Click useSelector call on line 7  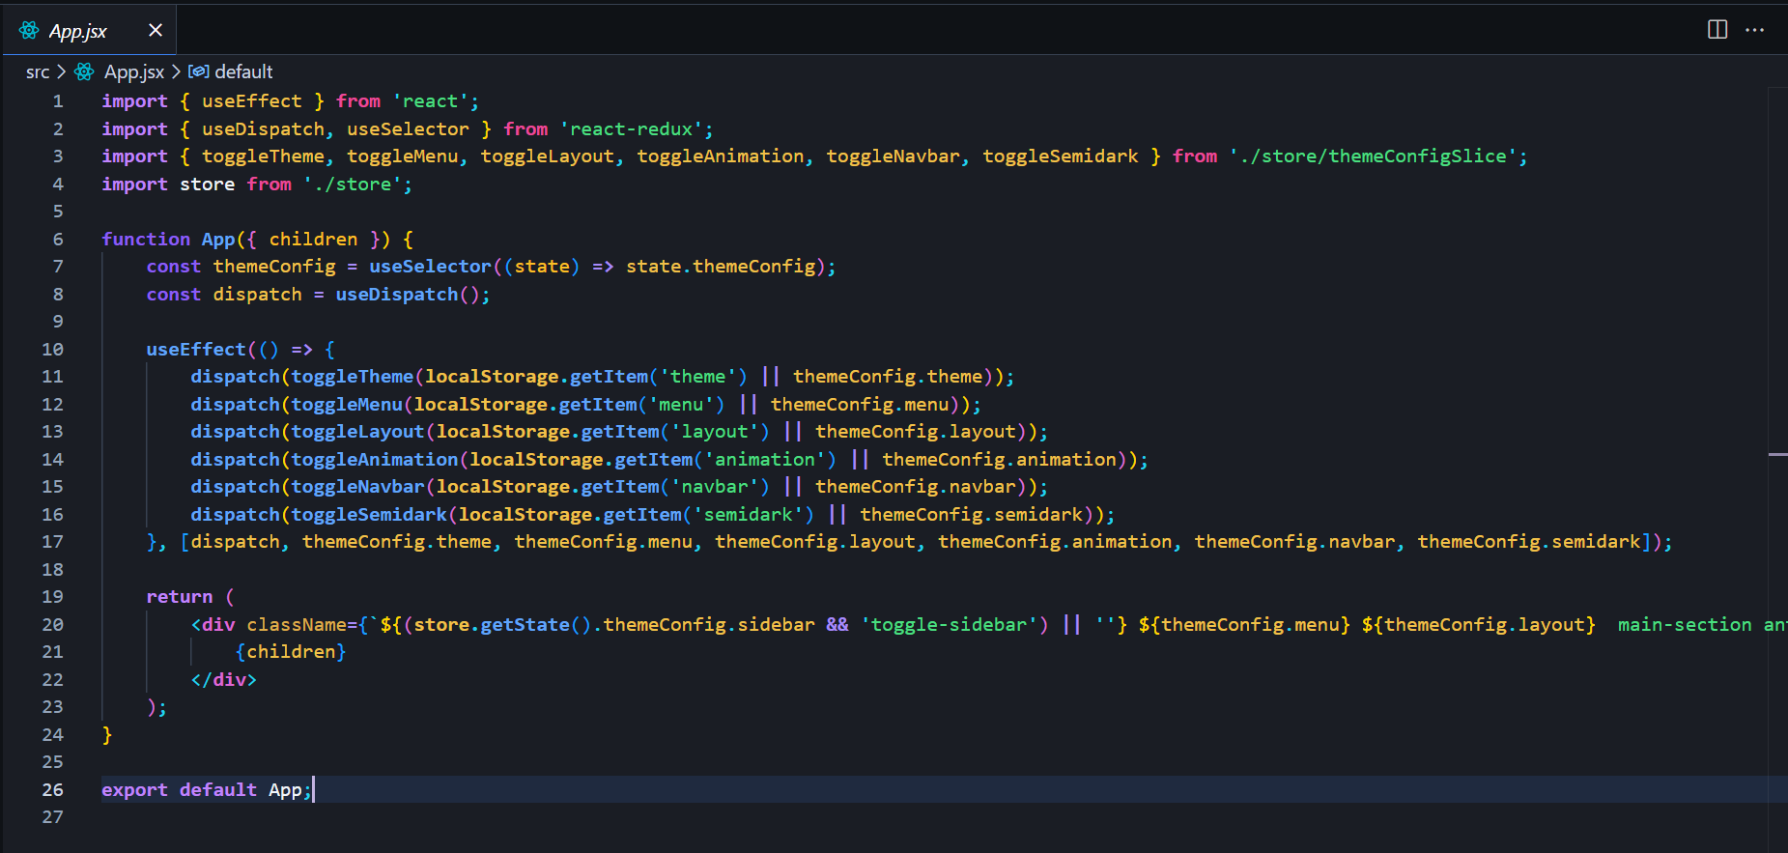pos(430,267)
